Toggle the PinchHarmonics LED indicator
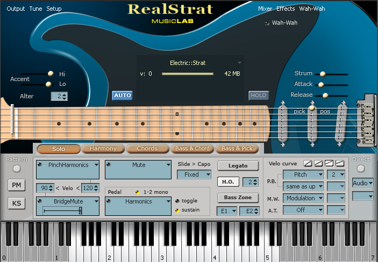Viewport: 378px width, 262px height. 40,164
